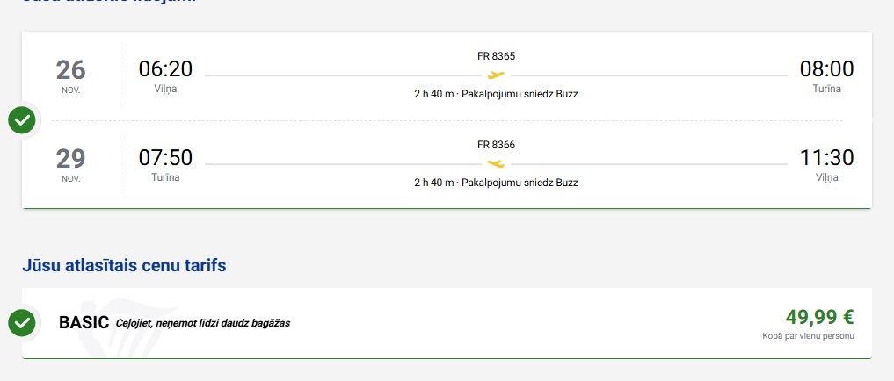Click the return flight's 2 h 40 m Buzz text

[x=497, y=183]
